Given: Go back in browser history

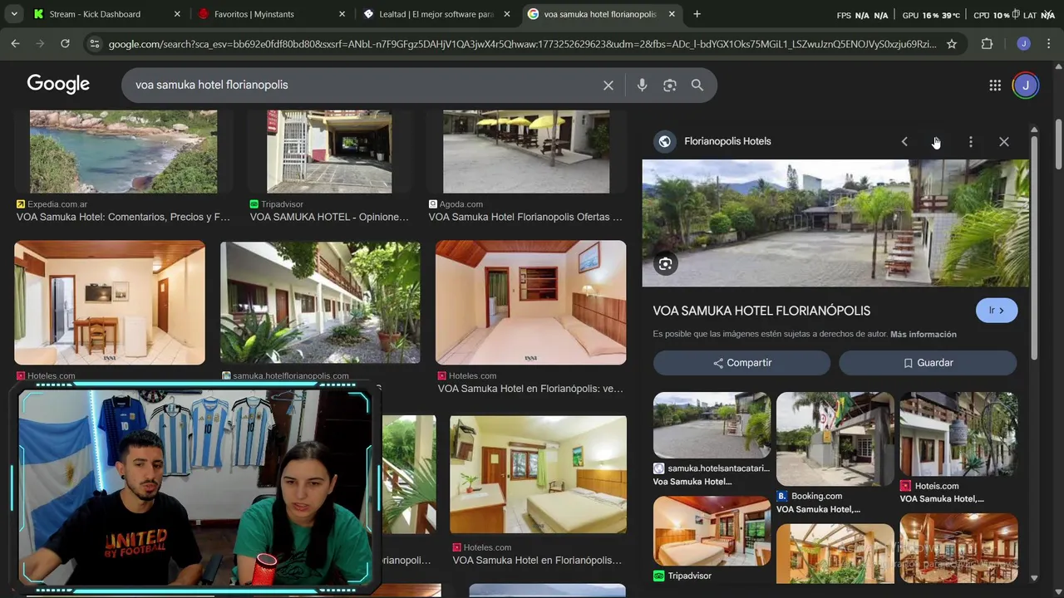Looking at the screenshot, I should [x=16, y=43].
